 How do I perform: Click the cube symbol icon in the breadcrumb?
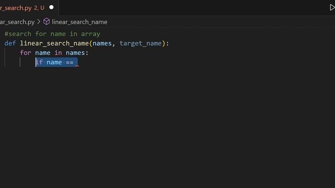coord(47,21)
